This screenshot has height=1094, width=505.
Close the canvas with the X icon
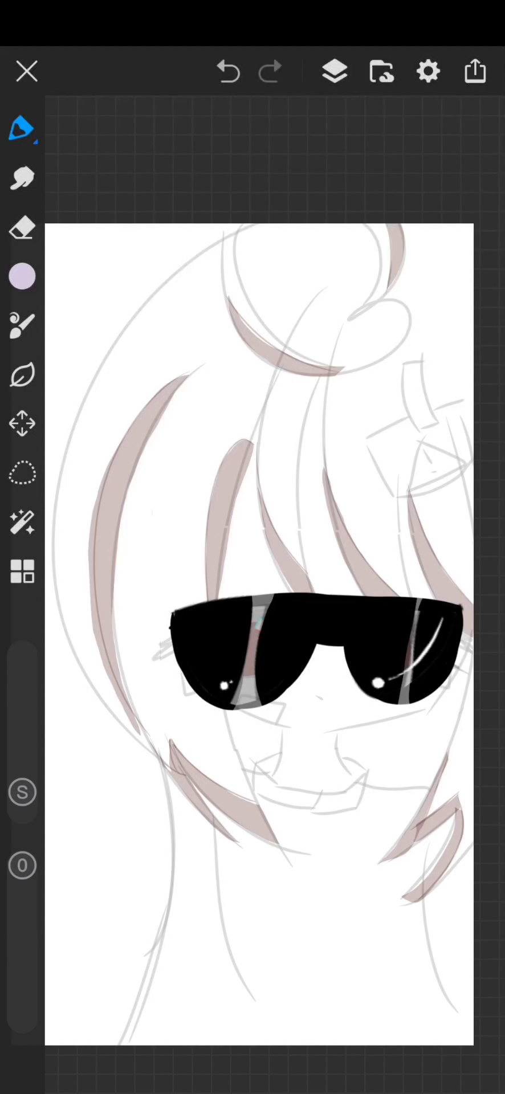point(27,72)
